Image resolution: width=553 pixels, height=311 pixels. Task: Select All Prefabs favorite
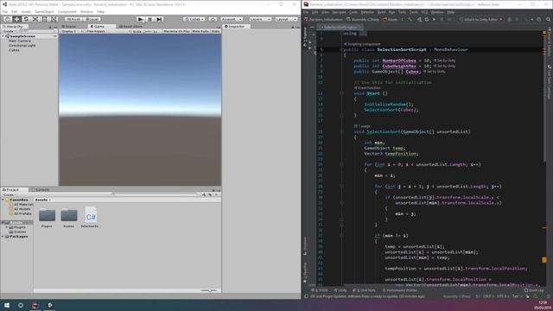tap(22, 213)
